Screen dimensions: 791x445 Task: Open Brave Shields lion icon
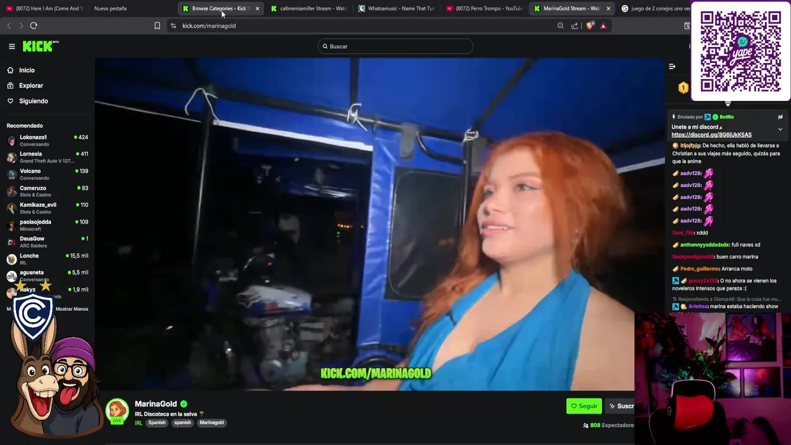(x=590, y=26)
